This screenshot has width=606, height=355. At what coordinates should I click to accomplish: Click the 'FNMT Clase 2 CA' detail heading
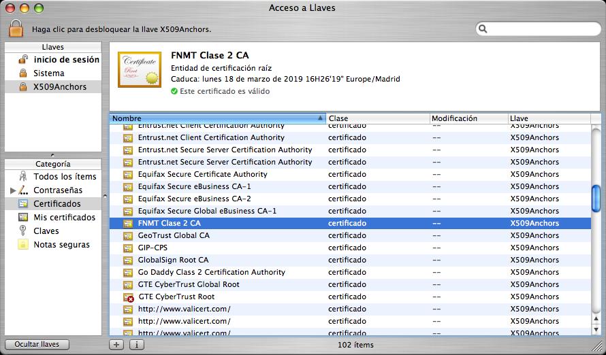(210, 56)
